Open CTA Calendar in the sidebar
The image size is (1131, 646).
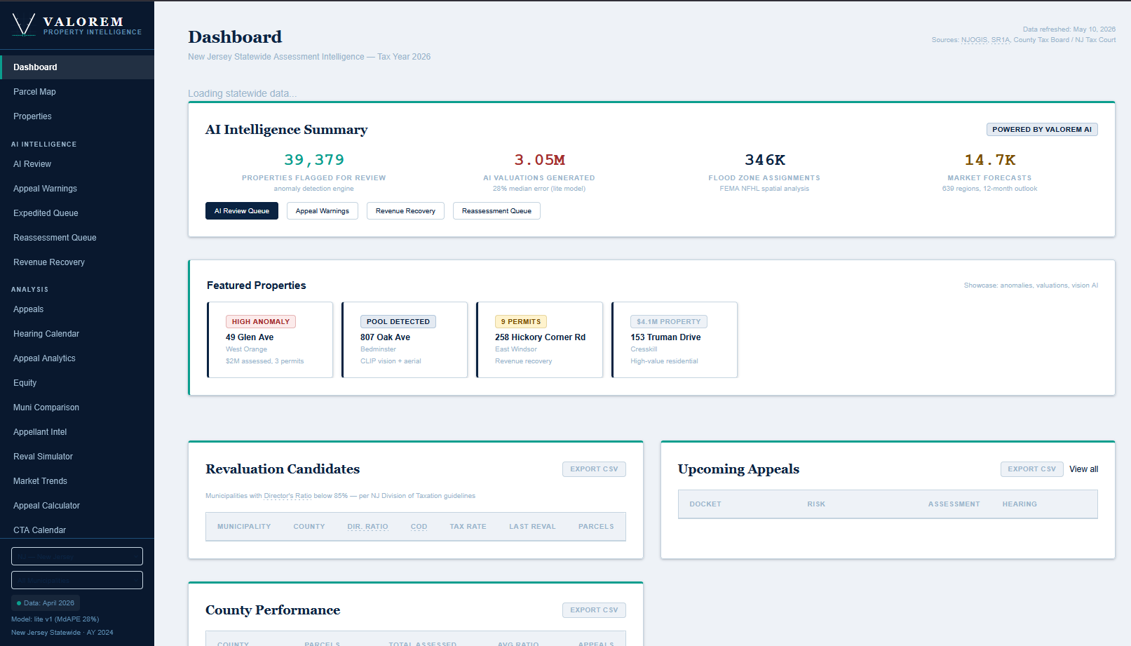(x=77, y=530)
